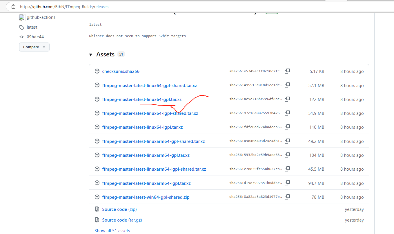Open the github-actions author link
Viewport: 394px width, 234px height.
click(41, 17)
